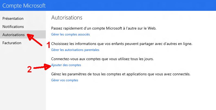Open the Présentation sidebar item
Screen dimensions: 216x110
13,18
